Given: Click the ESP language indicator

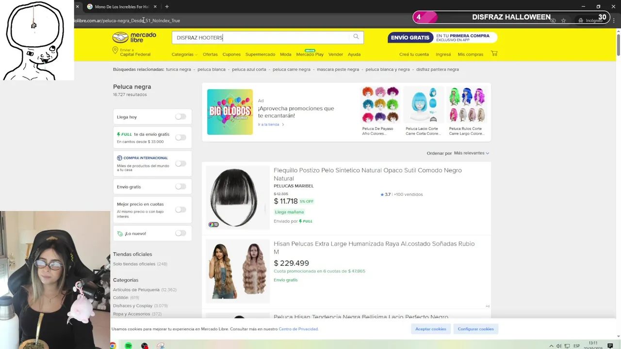Looking at the screenshot, I should pyautogui.click(x=576, y=346).
